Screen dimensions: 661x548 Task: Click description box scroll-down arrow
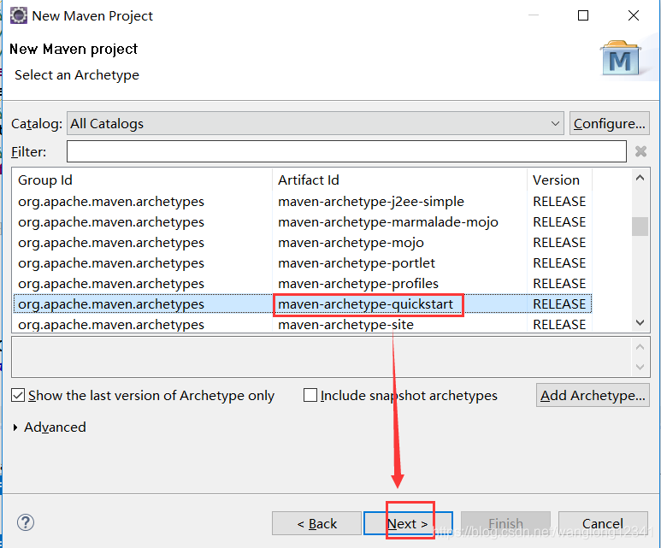pyautogui.click(x=640, y=367)
